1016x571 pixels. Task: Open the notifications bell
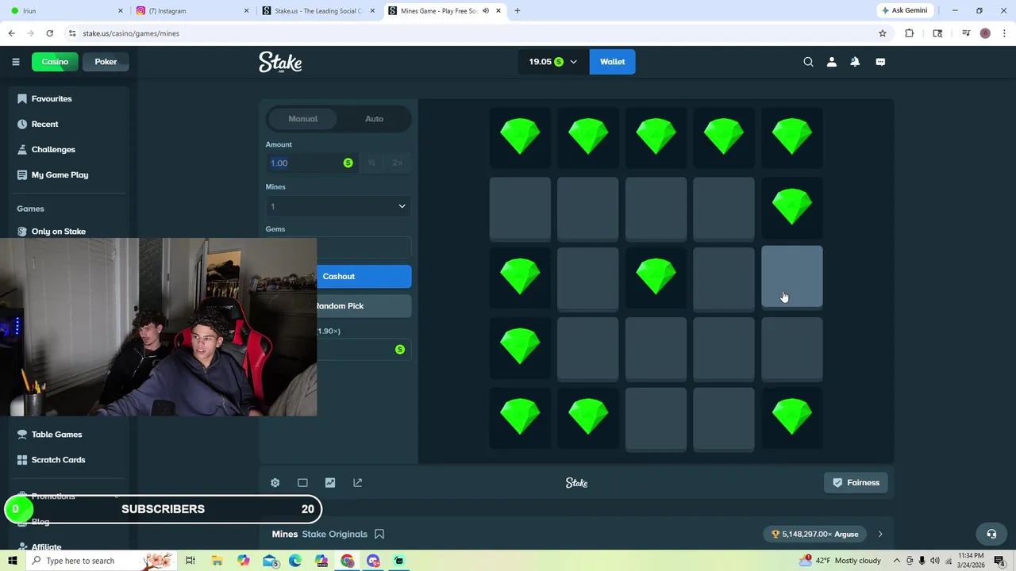pos(855,62)
